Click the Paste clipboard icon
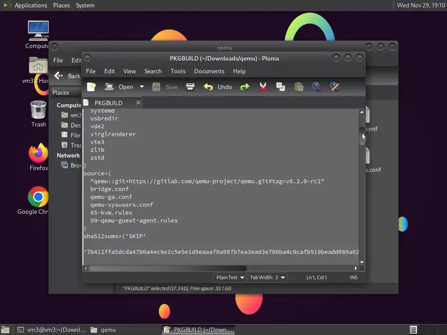This screenshot has height=335, width=447. pyautogui.click(x=299, y=87)
